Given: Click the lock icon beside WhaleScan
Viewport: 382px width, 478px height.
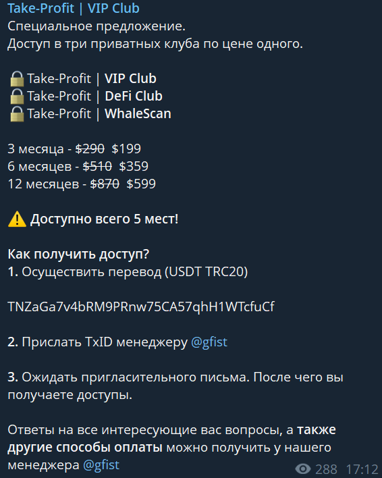Looking at the screenshot, I should click(17, 114).
